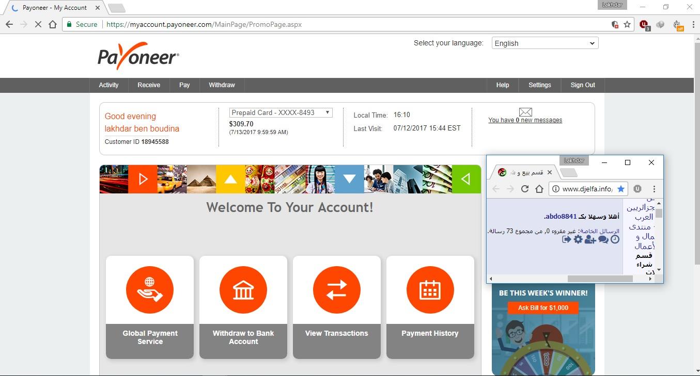This screenshot has width=700, height=376.
Task: Click the green left-triangle banner tile
Action: pos(466,179)
